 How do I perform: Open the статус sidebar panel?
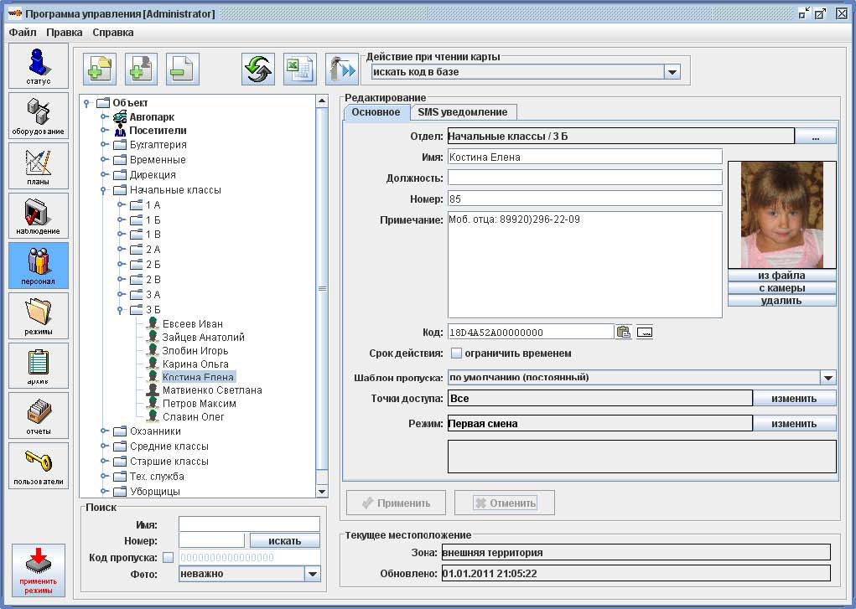click(x=39, y=65)
